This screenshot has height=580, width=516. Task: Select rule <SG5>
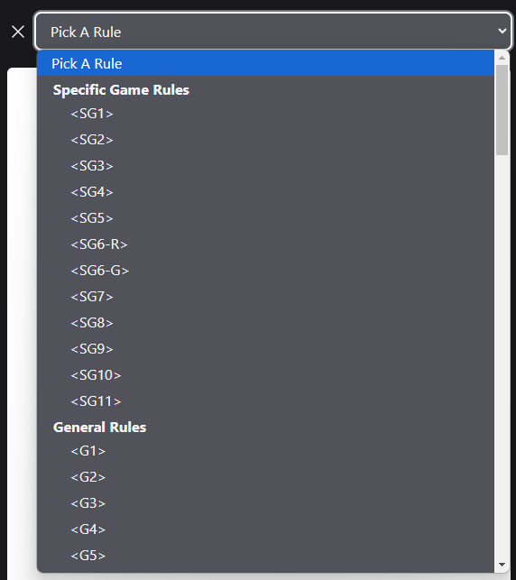point(265,218)
